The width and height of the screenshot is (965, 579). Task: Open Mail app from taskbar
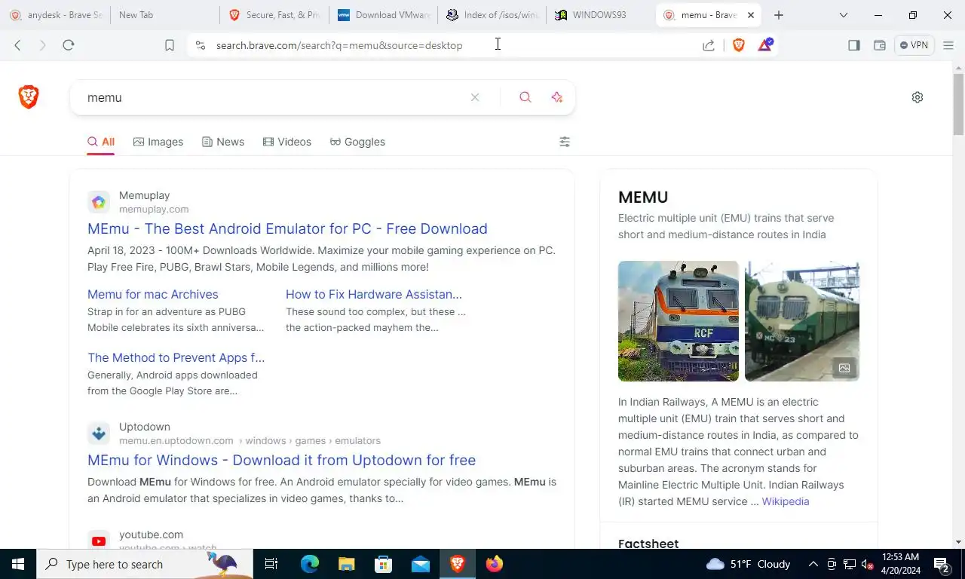421,564
